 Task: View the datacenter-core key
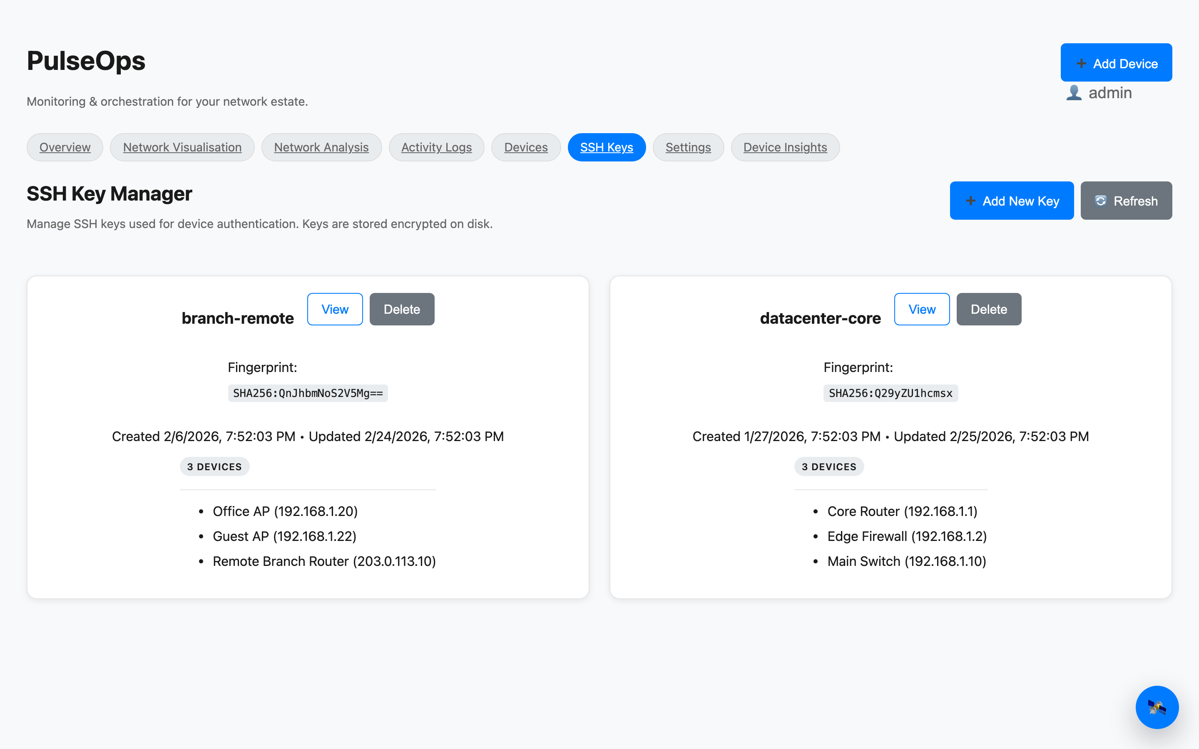(x=922, y=309)
